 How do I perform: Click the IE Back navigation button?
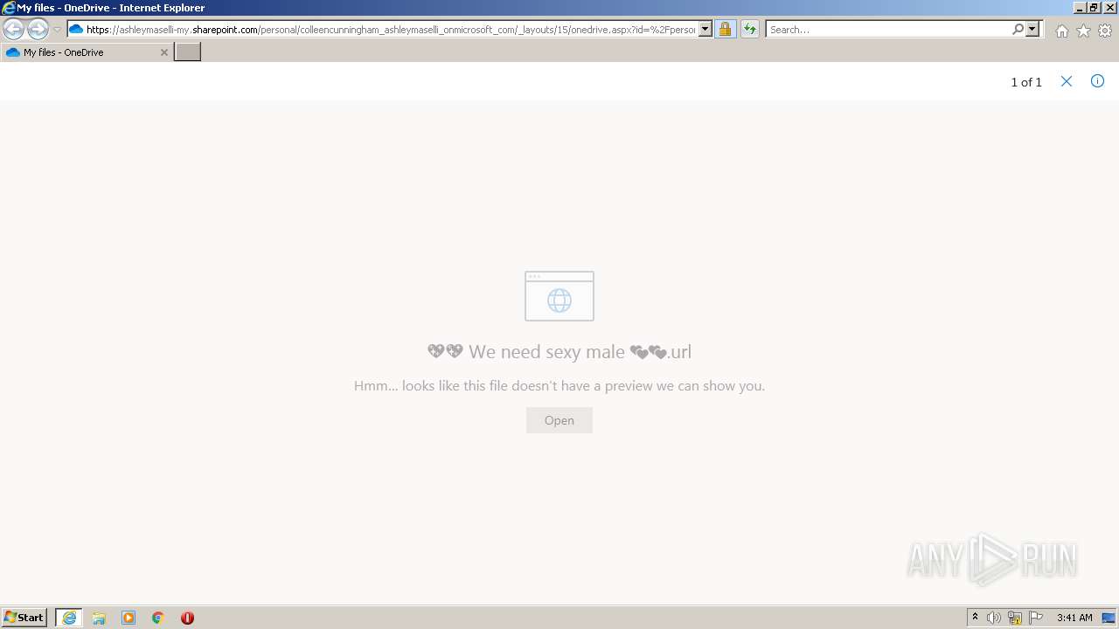14,29
